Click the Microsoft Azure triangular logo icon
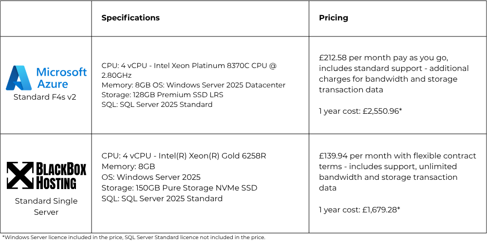The width and height of the screenshot is (487, 243). [19, 78]
